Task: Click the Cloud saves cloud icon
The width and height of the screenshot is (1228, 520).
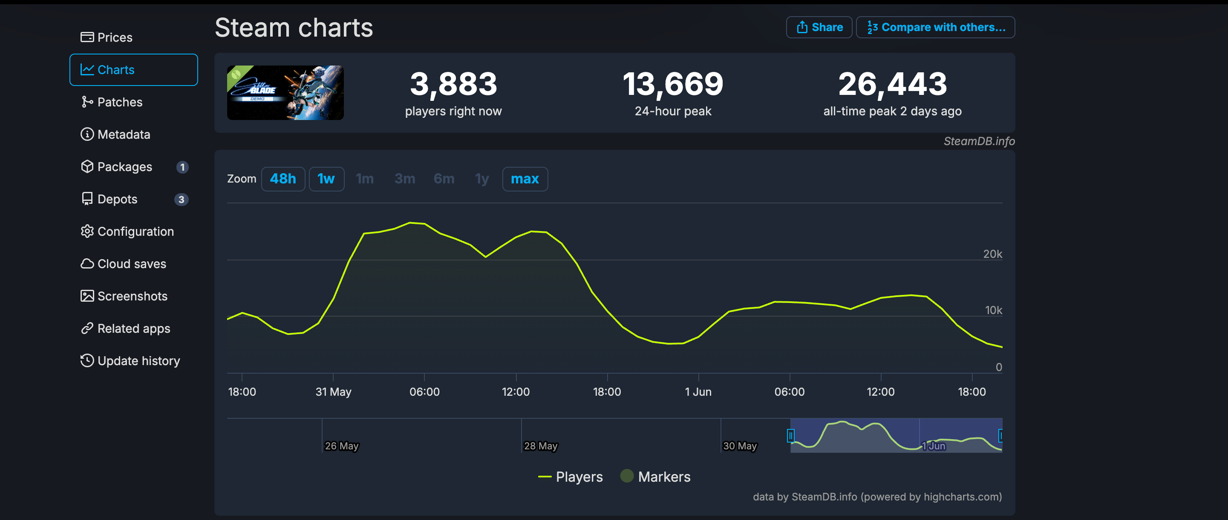Action: [x=87, y=264]
